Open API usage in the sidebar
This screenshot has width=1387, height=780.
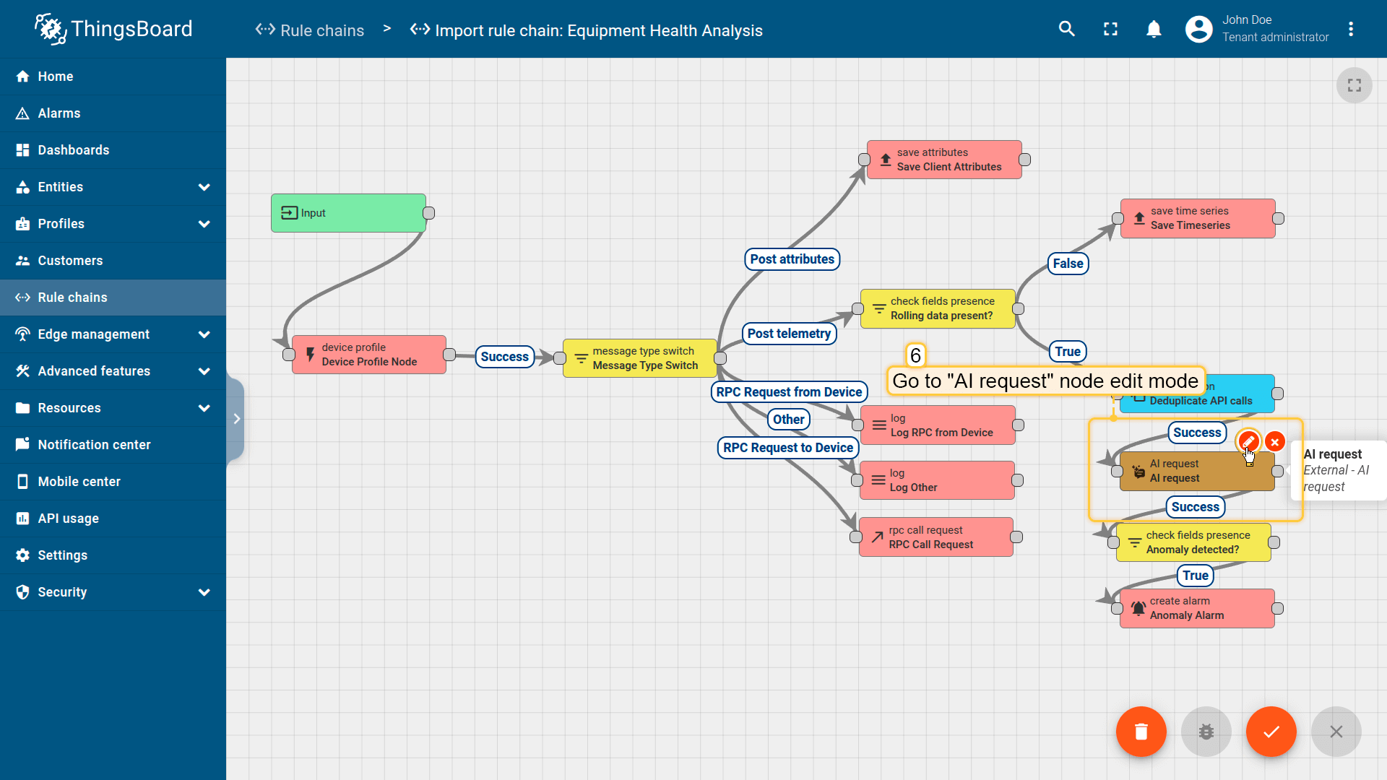(113, 519)
